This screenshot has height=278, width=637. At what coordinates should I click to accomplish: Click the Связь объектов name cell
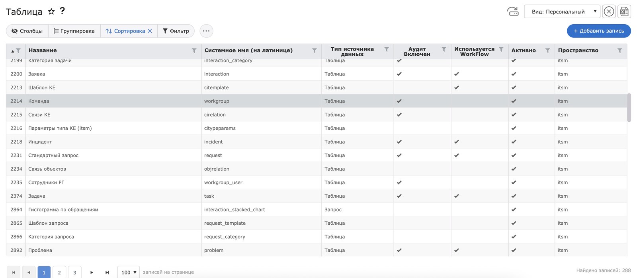pyautogui.click(x=113, y=169)
